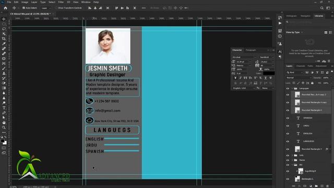334x188 pixels.
Task: Select the Lasso tool
Action: (x=4, y=29)
